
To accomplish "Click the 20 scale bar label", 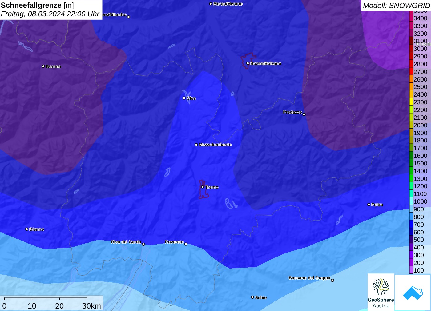I will click(59, 306).
